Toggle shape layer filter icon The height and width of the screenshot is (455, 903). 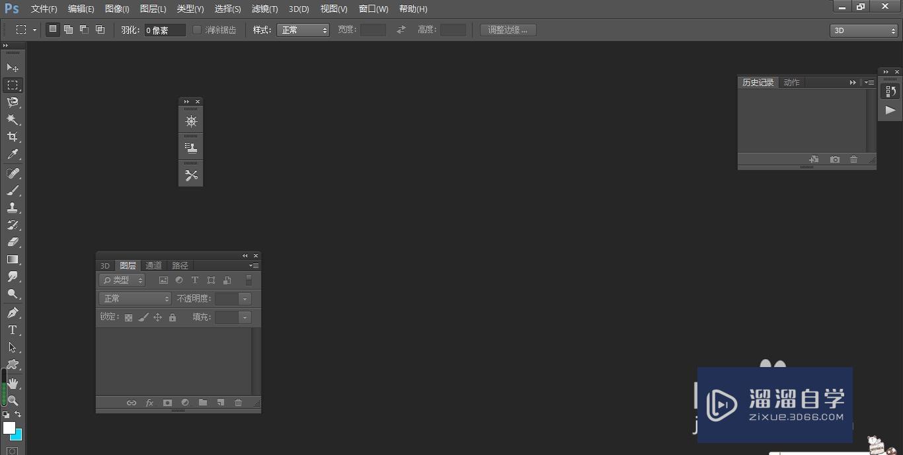pyautogui.click(x=211, y=280)
